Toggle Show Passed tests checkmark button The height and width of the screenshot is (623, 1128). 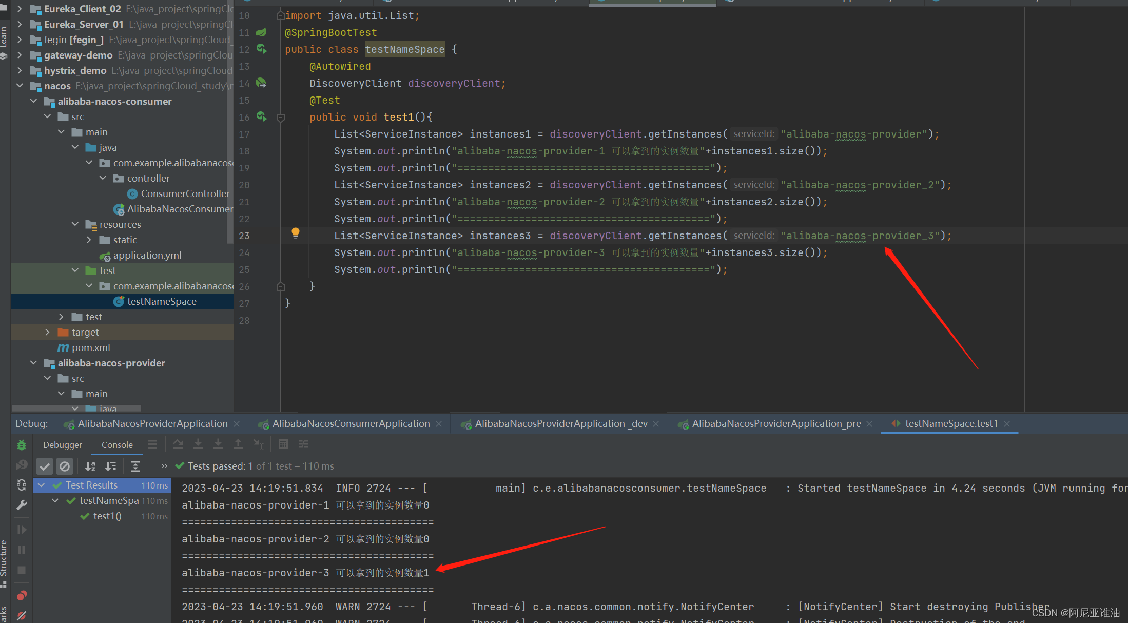coord(45,466)
